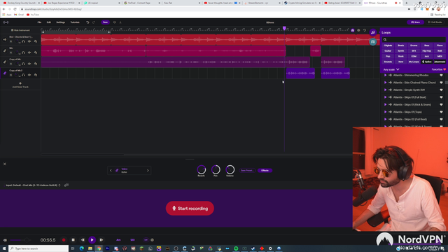The width and height of the screenshot is (448, 252).
Task: Mute the Mic track
Action: [11, 52]
